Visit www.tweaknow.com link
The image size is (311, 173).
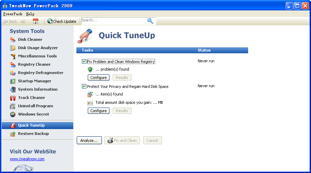coord(27,159)
